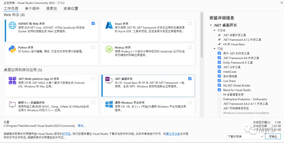Image resolution: width=284 pixels, height=143 pixels.
Task: Click the Azure workload logo icon
Action: click(109, 25)
